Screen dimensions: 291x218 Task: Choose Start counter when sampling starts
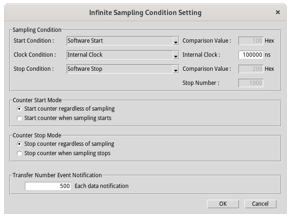[19, 118]
